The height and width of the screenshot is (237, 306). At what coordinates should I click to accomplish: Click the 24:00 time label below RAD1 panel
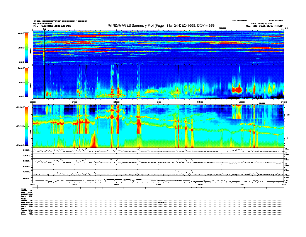click(284, 102)
